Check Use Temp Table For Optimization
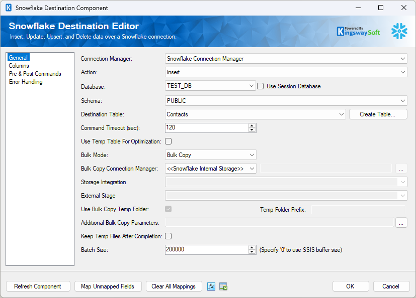 [169, 141]
